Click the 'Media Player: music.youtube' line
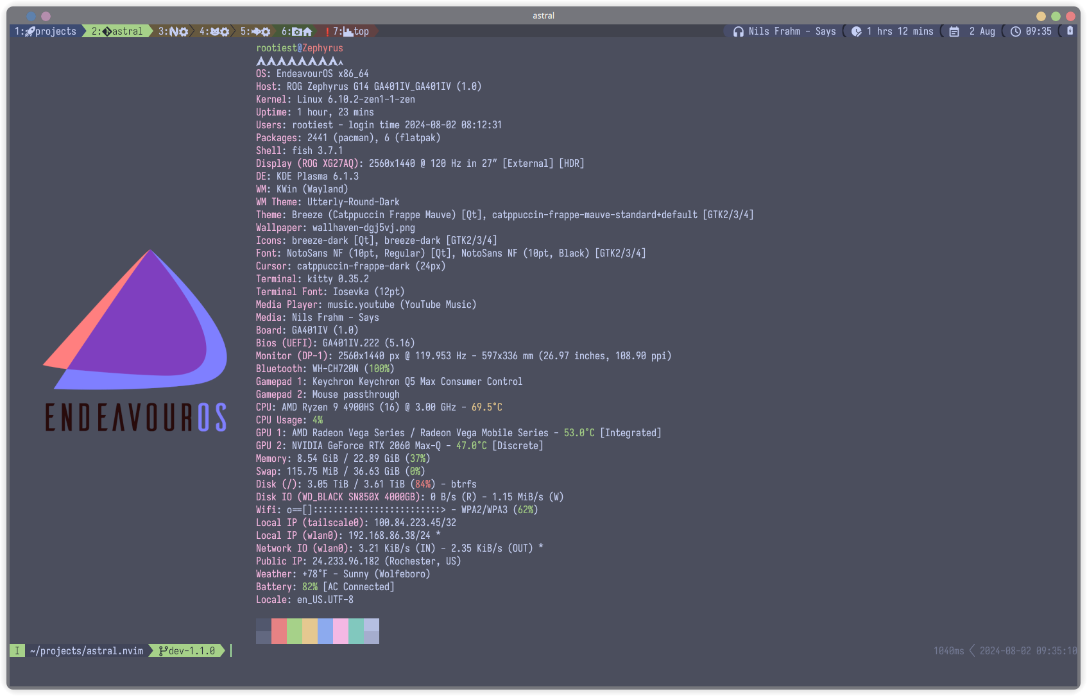This screenshot has width=1087, height=696. (366, 305)
